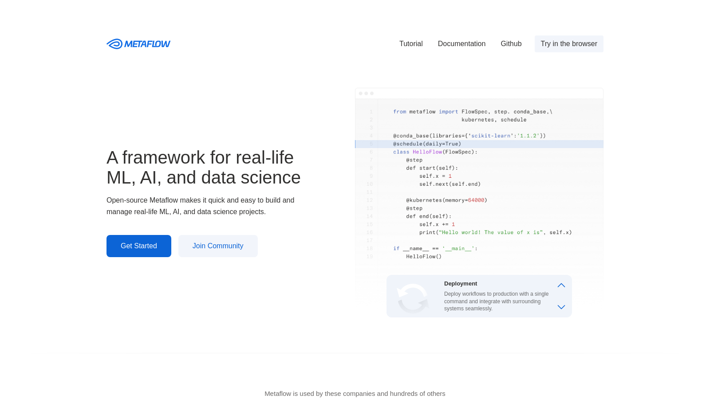Click the Get Started button
Image resolution: width=710 pixels, height=399 pixels.
138,246
